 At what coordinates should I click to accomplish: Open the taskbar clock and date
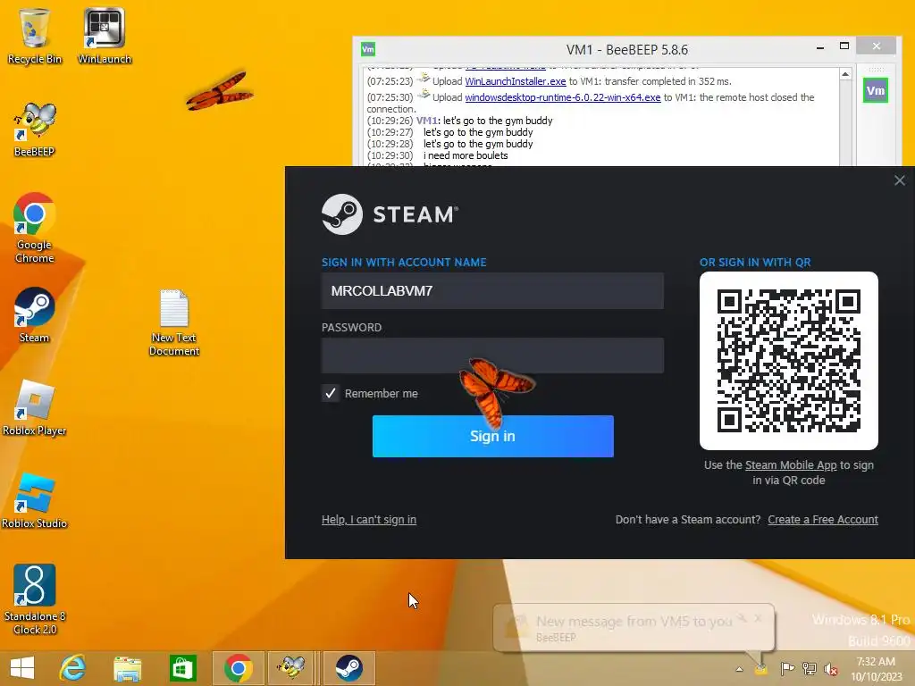coord(876,668)
